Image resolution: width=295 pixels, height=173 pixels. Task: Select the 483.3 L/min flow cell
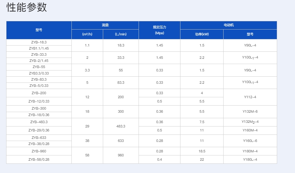click(x=121, y=126)
